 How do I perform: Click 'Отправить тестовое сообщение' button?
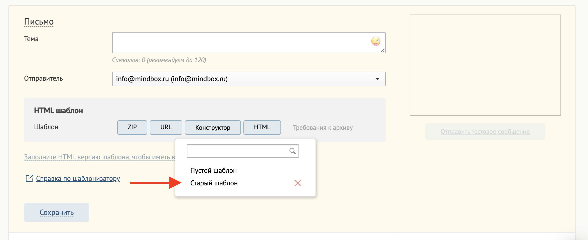pyautogui.click(x=485, y=132)
